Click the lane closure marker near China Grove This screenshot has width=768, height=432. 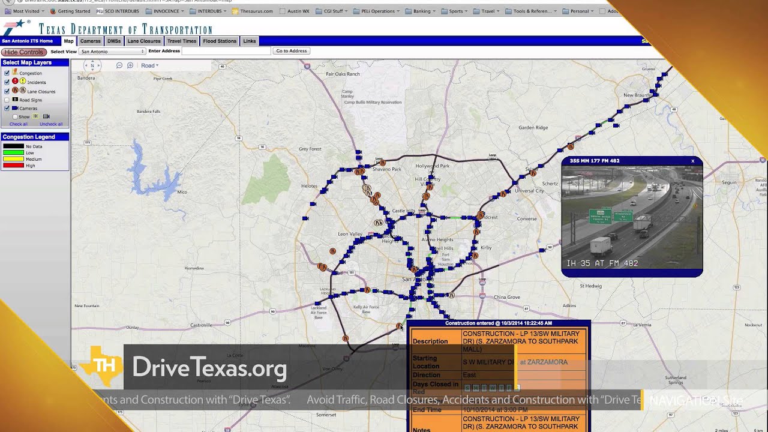451,295
